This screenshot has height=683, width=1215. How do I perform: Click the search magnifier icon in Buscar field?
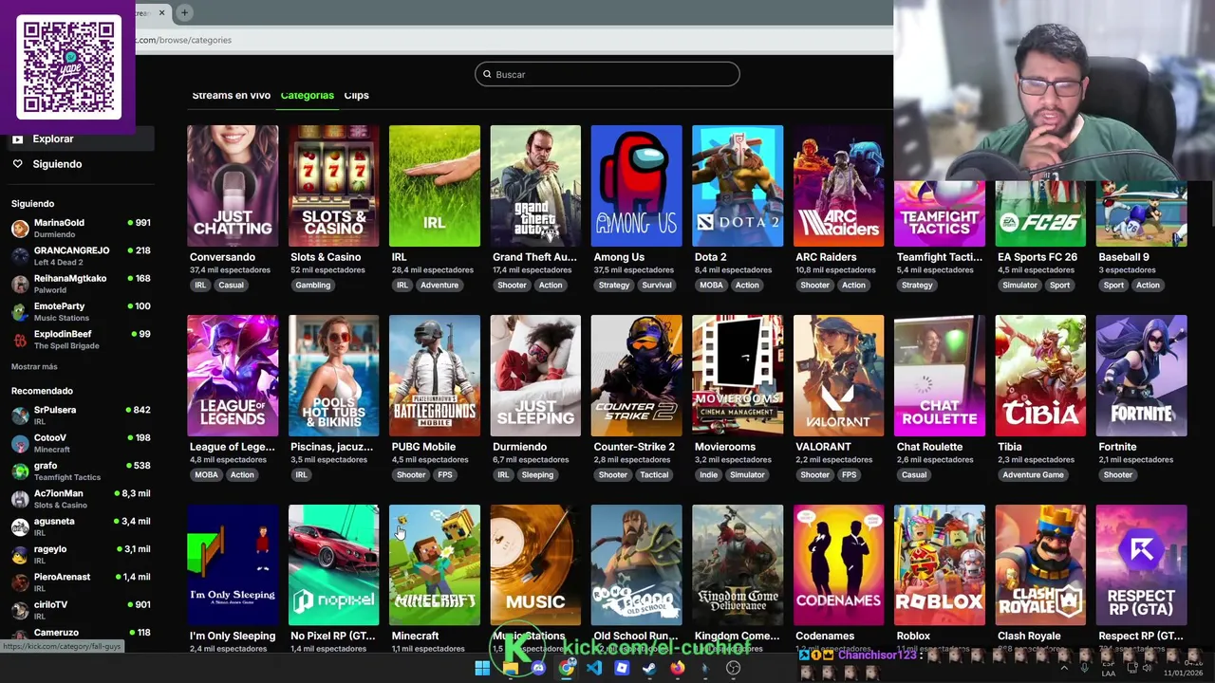tap(487, 74)
